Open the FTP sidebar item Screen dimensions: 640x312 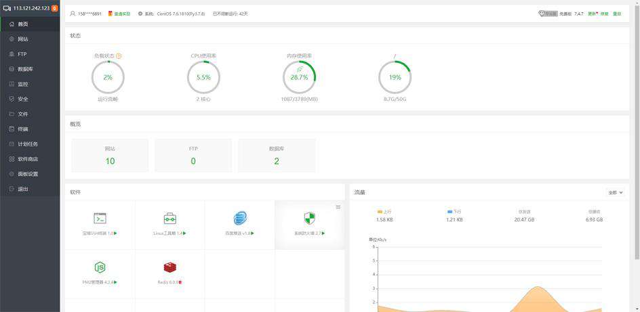tap(30, 54)
